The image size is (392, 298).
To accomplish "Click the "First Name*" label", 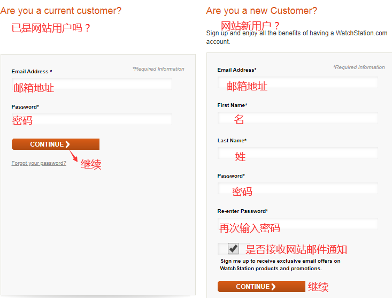I will point(232,105).
